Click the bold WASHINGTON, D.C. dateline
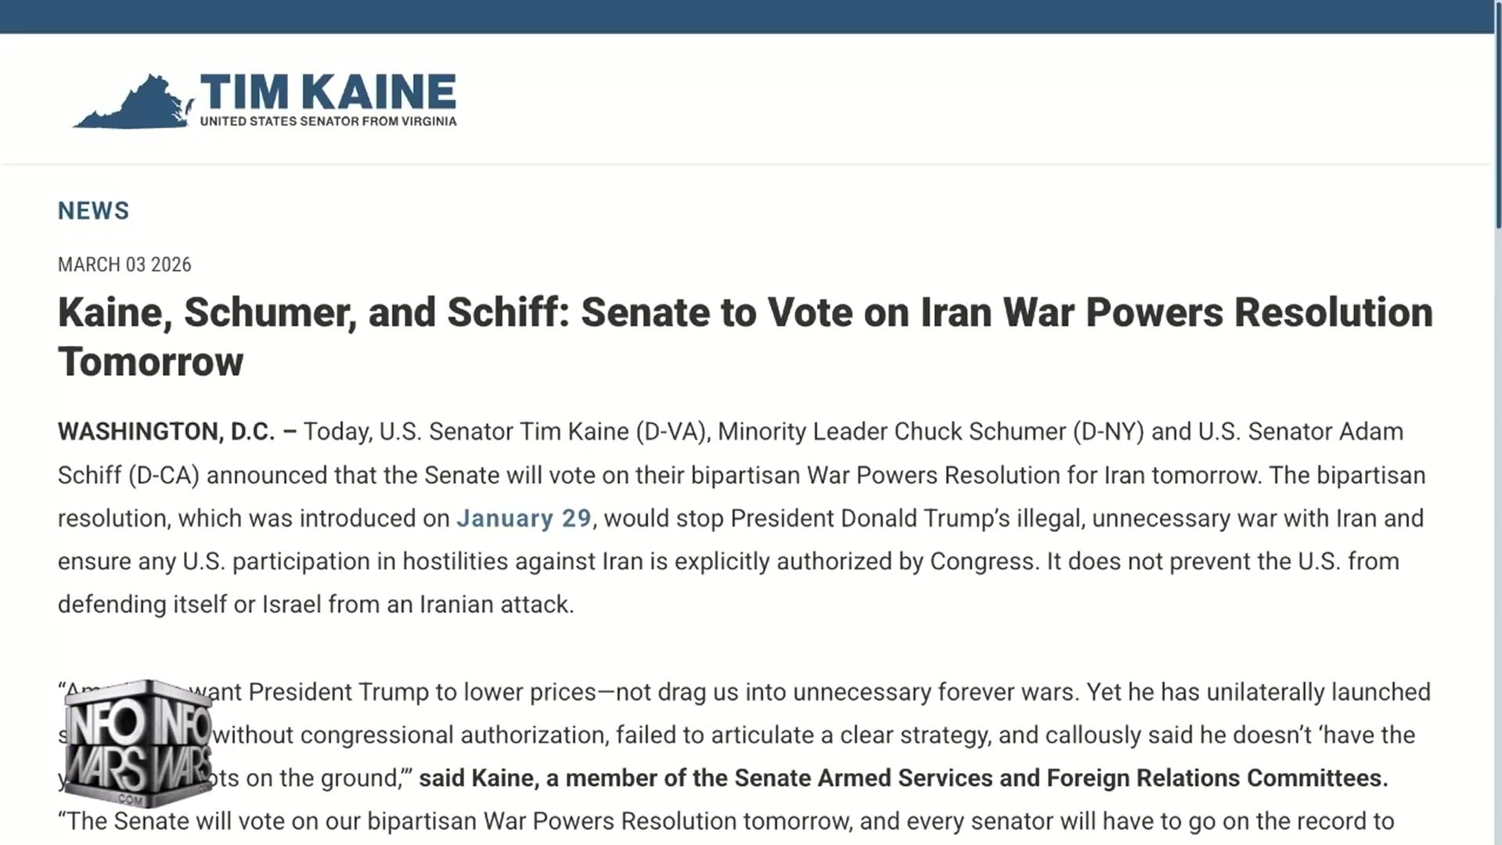This screenshot has width=1502, height=845. 166,432
